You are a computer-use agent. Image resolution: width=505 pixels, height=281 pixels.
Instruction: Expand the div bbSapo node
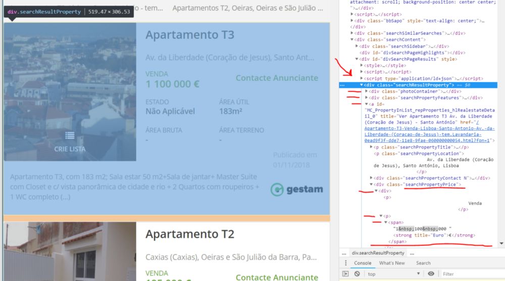click(351, 21)
